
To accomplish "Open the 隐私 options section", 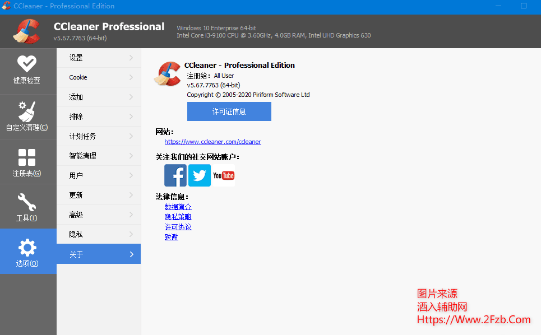I will pyautogui.click(x=76, y=234).
